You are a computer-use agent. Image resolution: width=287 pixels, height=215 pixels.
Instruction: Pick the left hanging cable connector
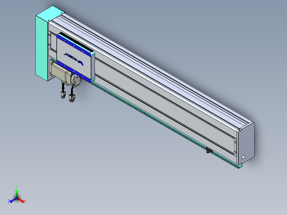pos(63,95)
